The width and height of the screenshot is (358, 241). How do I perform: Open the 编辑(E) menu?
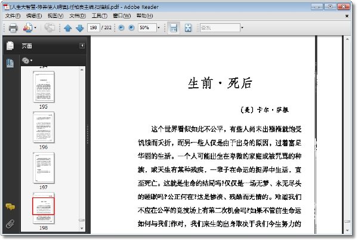click(x=34, y=16)
